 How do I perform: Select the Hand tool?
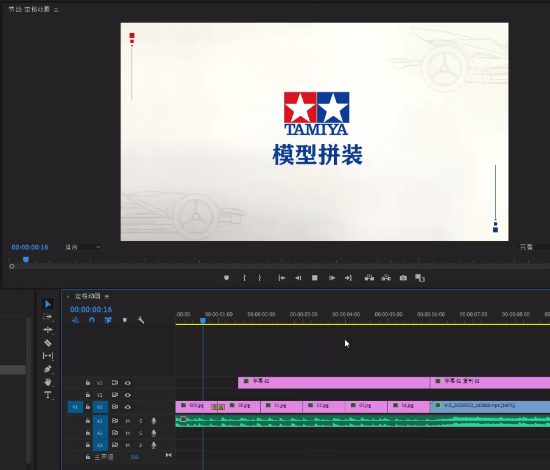click(x=48, y=382)
